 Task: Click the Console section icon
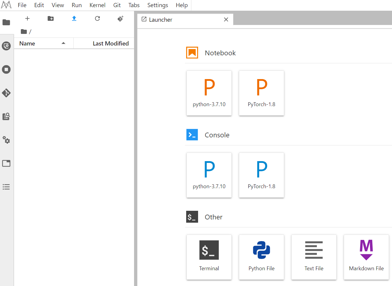192,135
